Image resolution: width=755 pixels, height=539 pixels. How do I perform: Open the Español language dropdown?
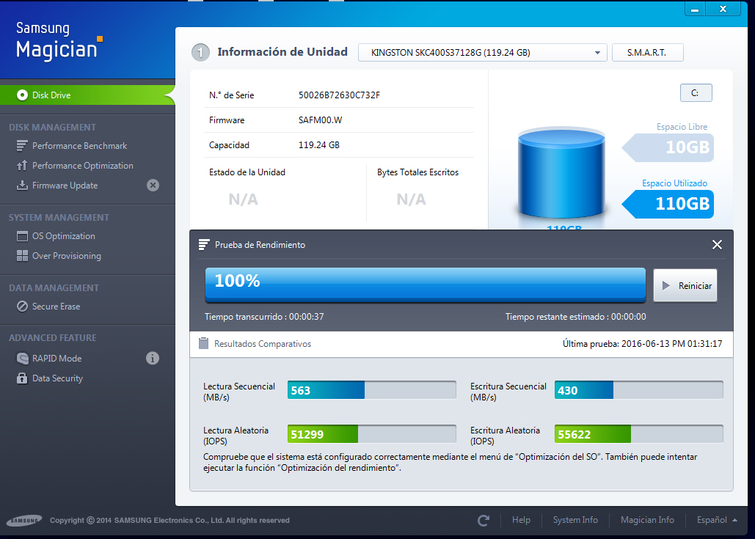click(x=717, y=520)
